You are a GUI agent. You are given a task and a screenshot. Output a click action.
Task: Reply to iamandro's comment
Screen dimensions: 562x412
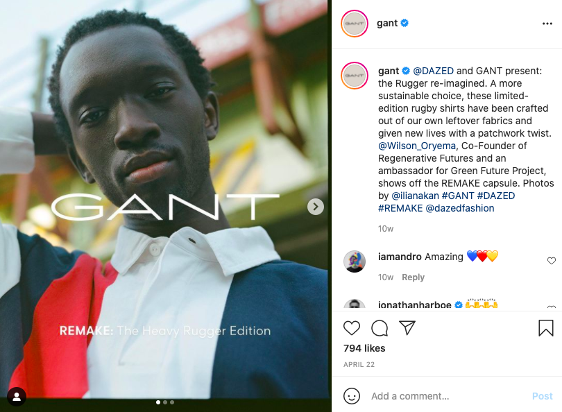413,277
